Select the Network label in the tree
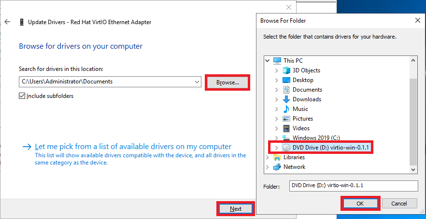Image resolution: width=426 pixels, height=219 pixels. pos(294,166)
